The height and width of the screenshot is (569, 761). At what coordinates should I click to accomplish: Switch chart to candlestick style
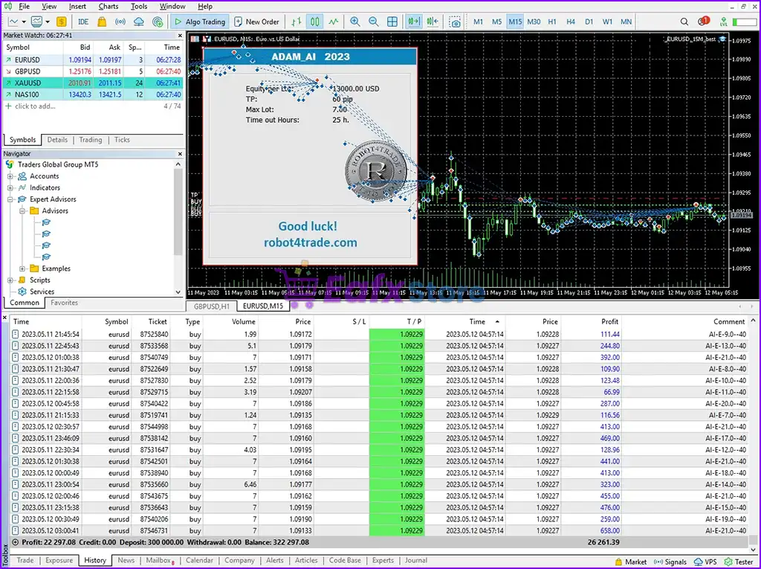[x=315, y=22]
